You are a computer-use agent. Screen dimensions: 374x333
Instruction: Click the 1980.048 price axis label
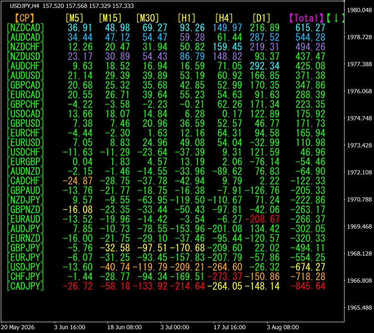pyautogui.click(x=359, y=10)
